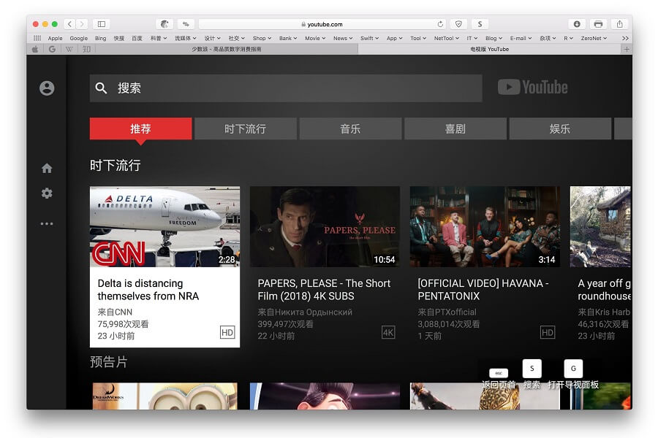The height and width of the screenshot is (438, 658).
Task: Click the print icon in Safari toolbar
Action: (x=598, y=24)
